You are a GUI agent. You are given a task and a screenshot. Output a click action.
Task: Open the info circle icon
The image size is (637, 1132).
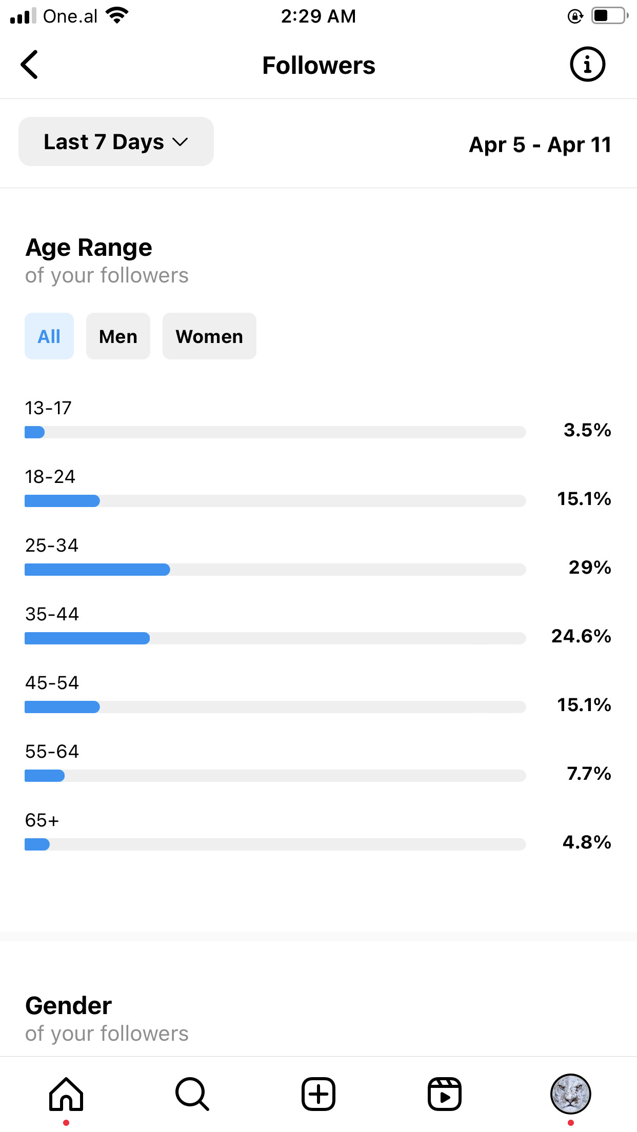pos(587,65)
